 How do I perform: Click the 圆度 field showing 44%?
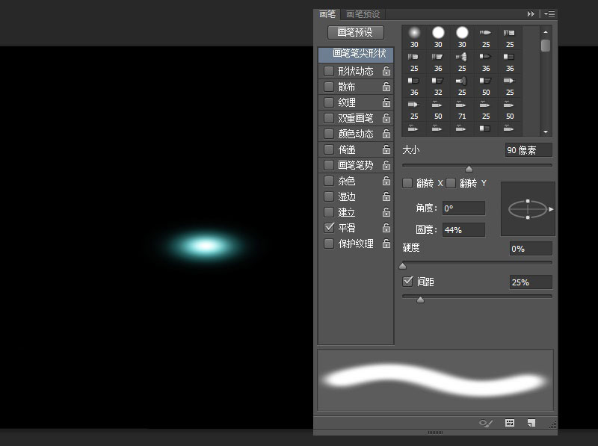pos(463,230)
